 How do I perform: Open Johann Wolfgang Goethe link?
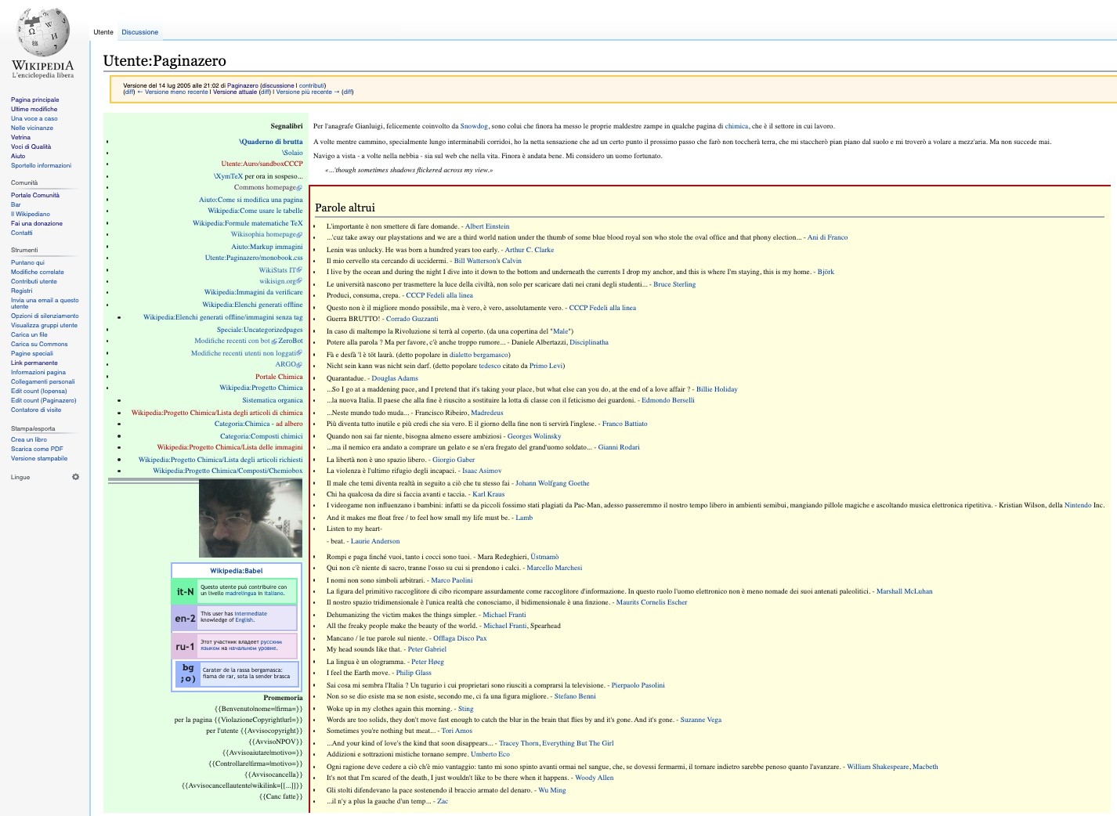552,483
